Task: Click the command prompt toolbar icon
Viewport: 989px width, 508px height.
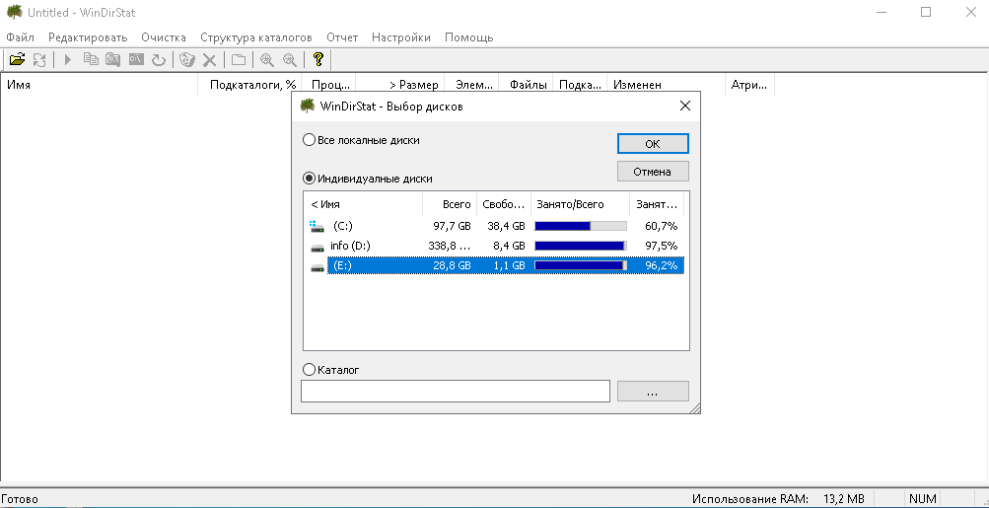Action: [x=136, y=59]
